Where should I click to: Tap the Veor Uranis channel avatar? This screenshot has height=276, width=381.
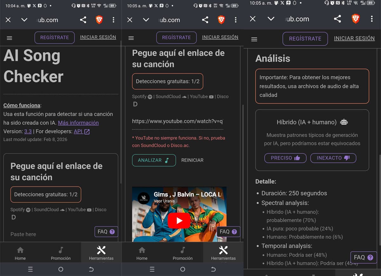(143, 198)
